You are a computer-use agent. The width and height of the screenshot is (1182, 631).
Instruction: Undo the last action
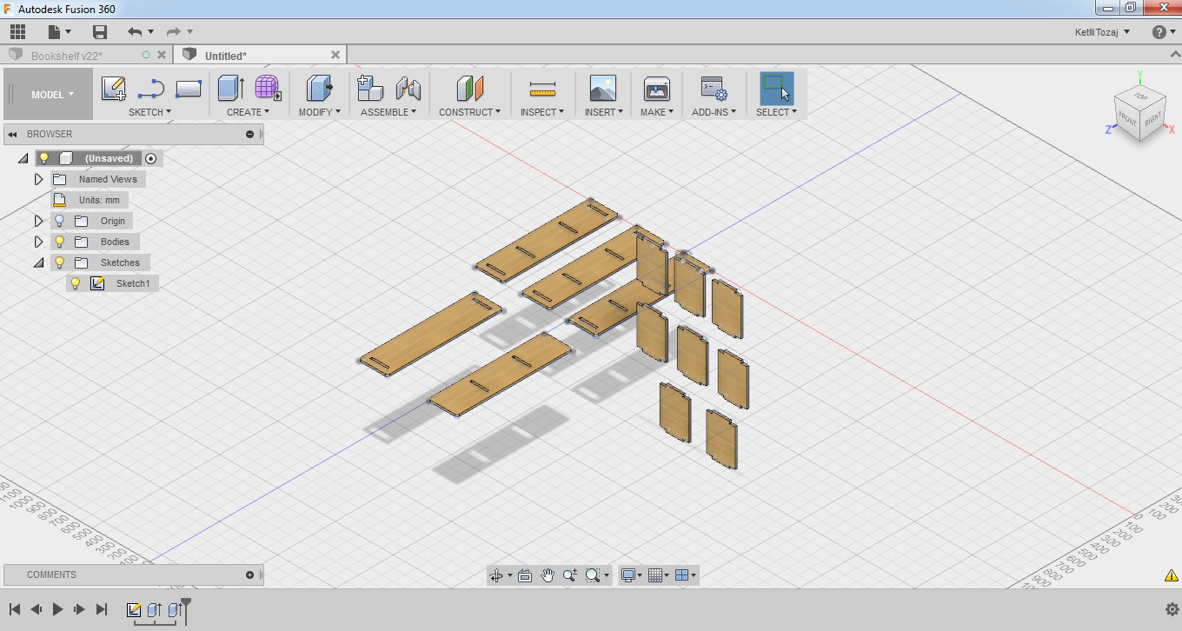pos(135,32)
